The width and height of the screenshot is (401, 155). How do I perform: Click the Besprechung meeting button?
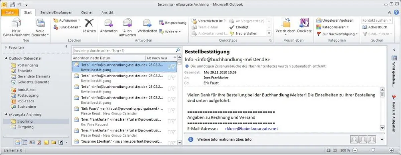coord(172,23)
